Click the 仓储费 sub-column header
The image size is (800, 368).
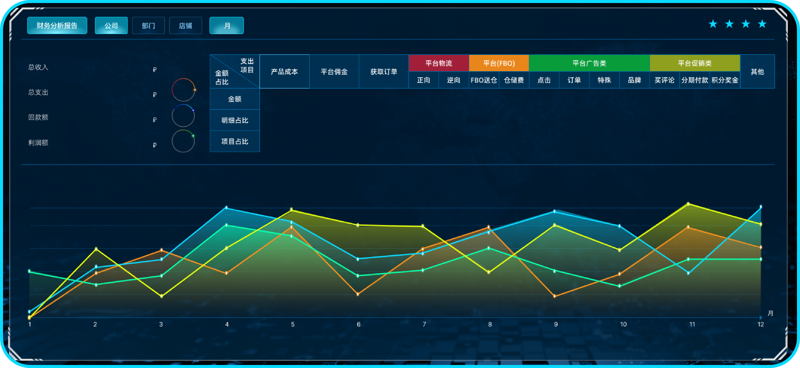tap(514, 80)
